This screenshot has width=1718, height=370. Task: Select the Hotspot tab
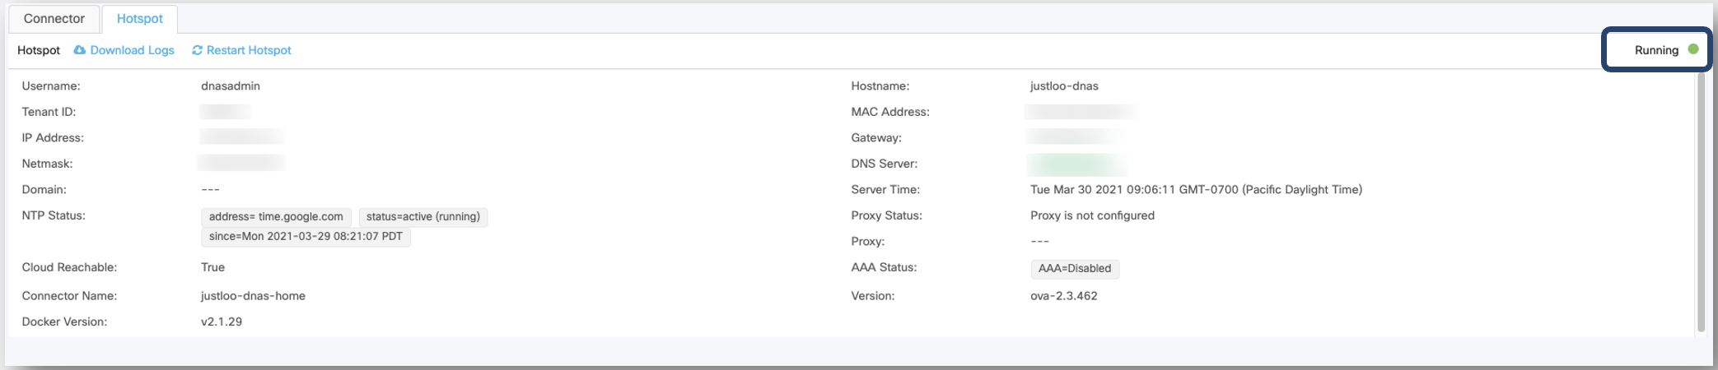click(139, 18)
